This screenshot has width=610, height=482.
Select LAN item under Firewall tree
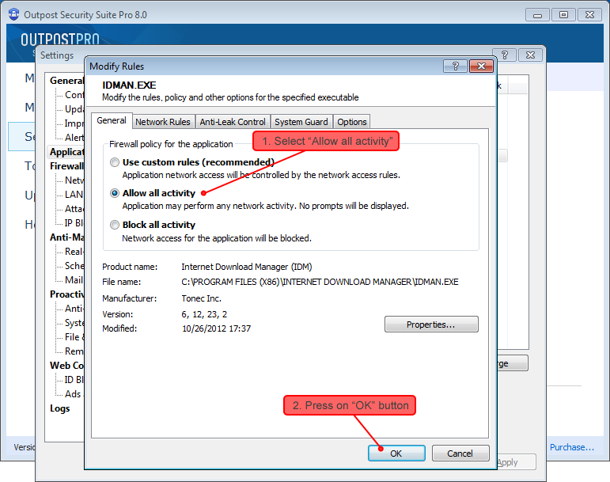pyautogui.click(x=74, y=195)
